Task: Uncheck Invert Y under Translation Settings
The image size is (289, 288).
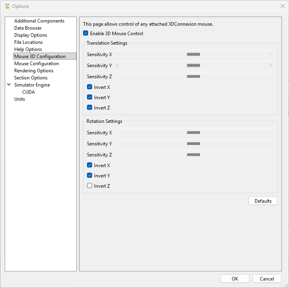Action: point(90,97)
